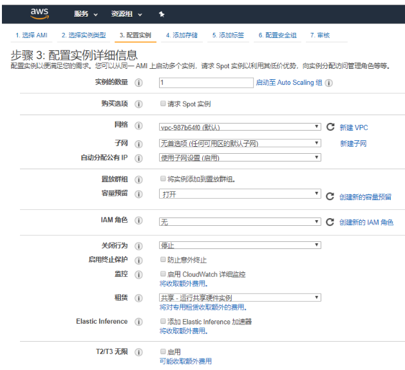
Task: Check 添加 Elastic Inference 加速器
Action: point(163,321)
